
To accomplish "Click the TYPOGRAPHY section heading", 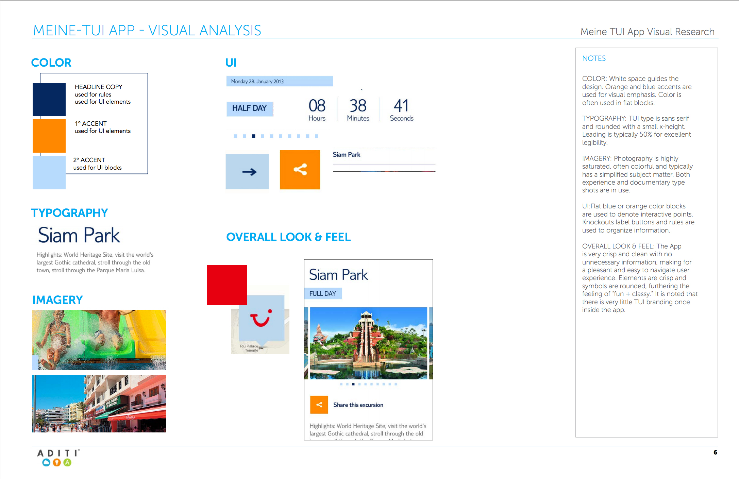I will (69, 213).
